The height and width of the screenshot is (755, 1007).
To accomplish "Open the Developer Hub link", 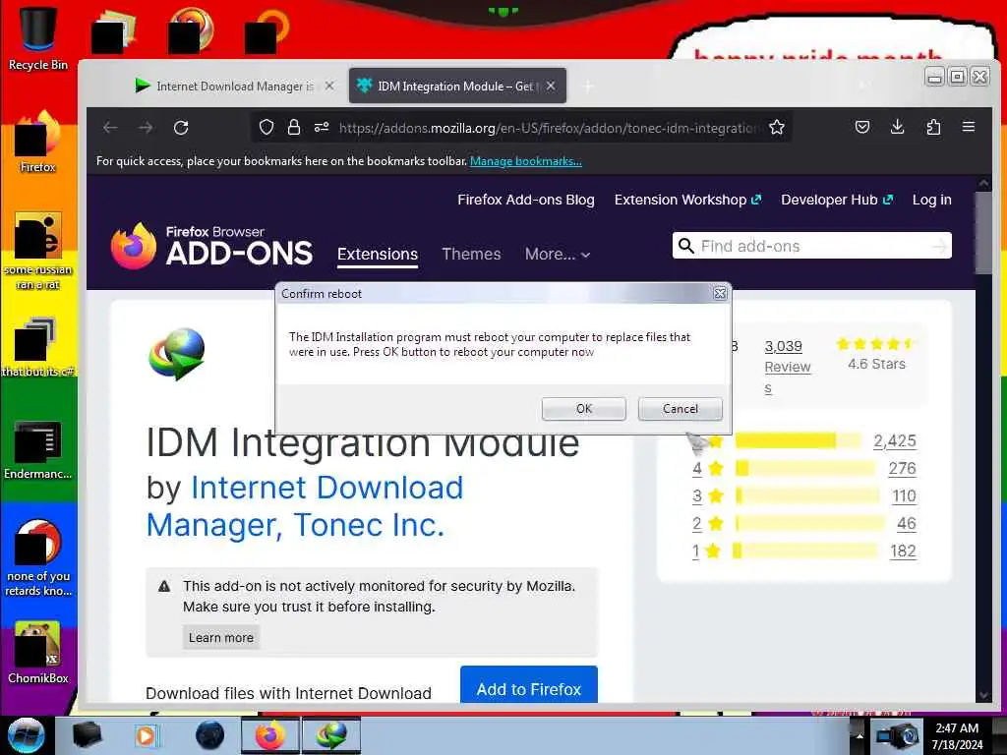I will [837, 200].
